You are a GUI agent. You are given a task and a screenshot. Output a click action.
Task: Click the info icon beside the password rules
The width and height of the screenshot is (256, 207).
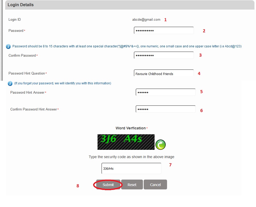coord(8,47)
